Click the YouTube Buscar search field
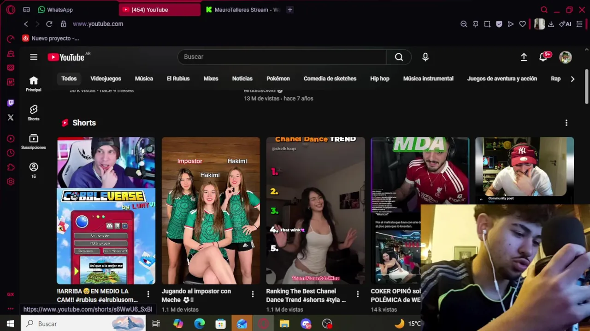The height and width of the screenshot is (331, 590). point(282,57)
